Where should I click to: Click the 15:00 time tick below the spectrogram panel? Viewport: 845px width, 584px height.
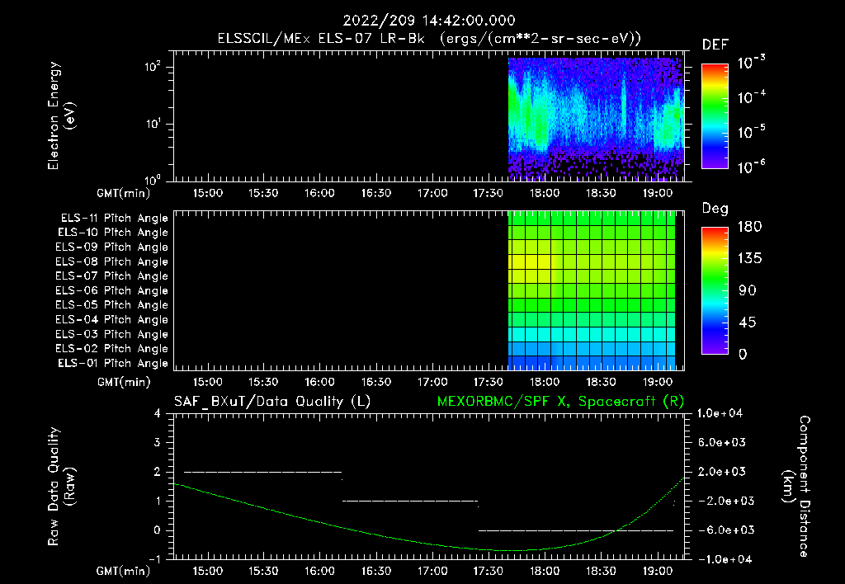pyautogui.click(x=207, y=193)
